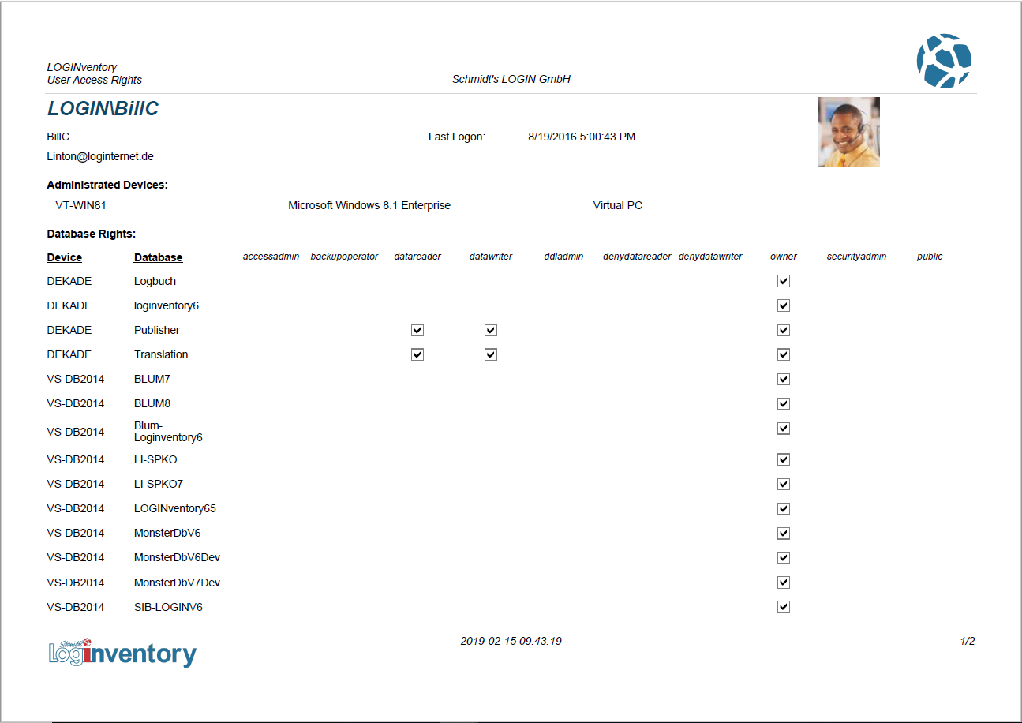
Task: Click the LOGINventory65 database name
Action: click(x=175, y=508)
